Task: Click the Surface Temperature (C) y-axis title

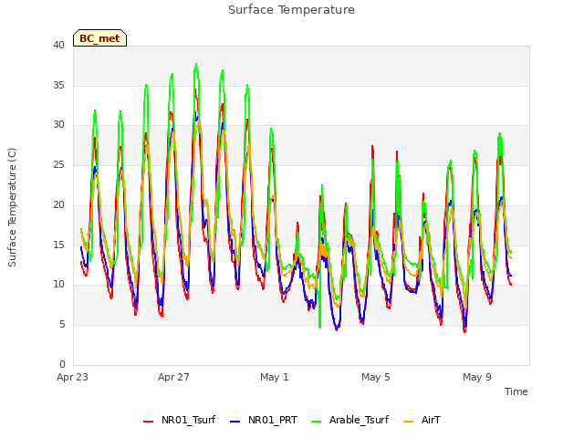Action: [x=12, y=207]
